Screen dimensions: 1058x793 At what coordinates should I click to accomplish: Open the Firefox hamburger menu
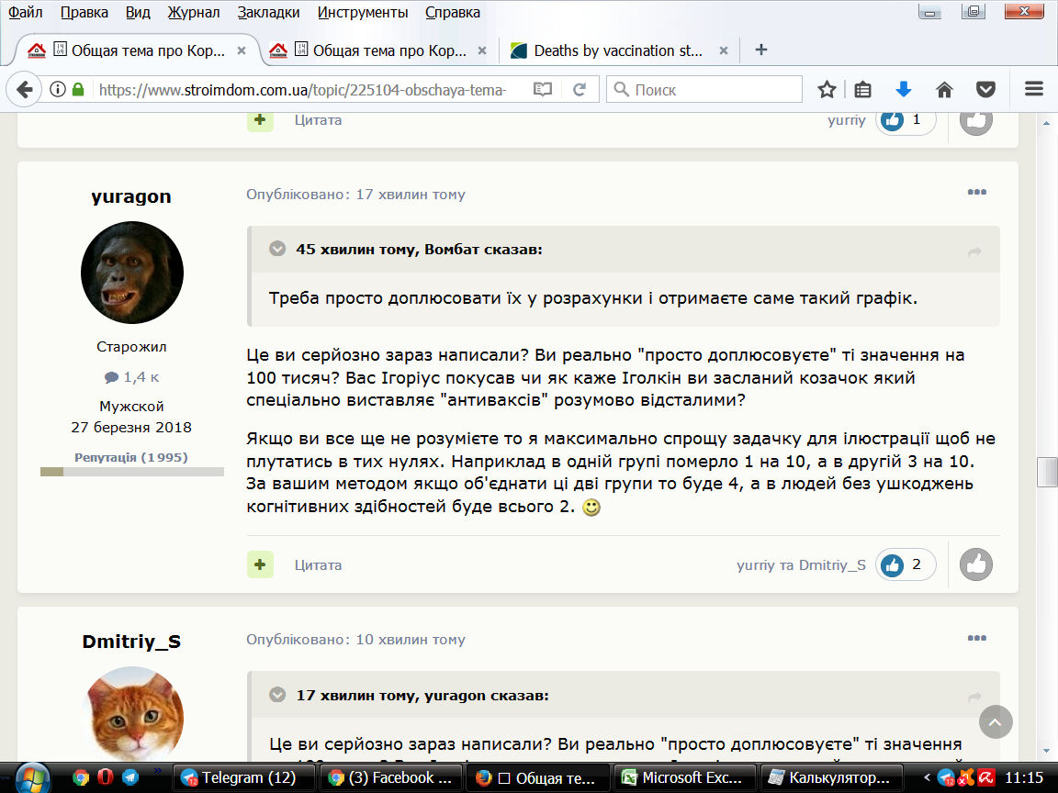pyautogui.click(x=1034, y=89)
